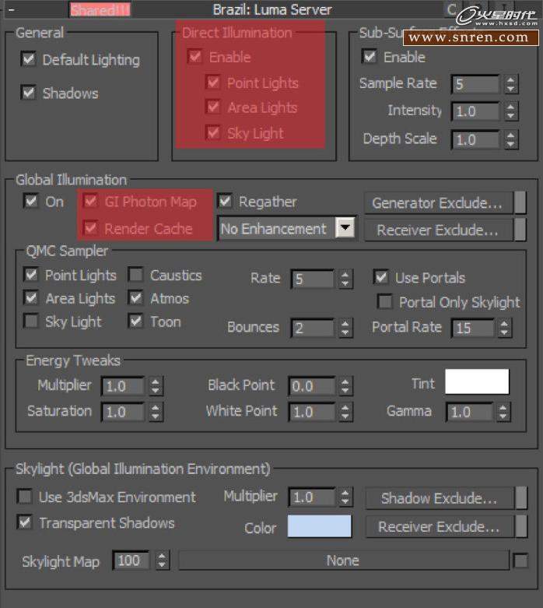Click the Sample Rate spinner arrows
543x608 pixels.
point(511,84)
